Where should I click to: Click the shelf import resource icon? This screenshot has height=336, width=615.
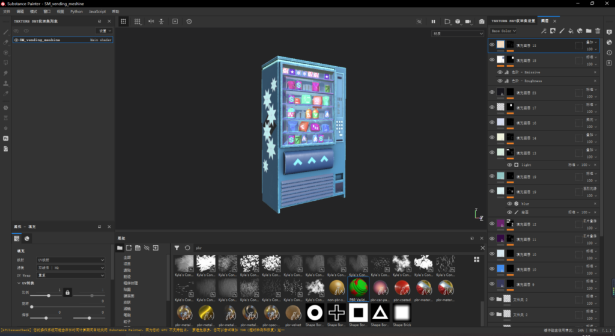156,248
